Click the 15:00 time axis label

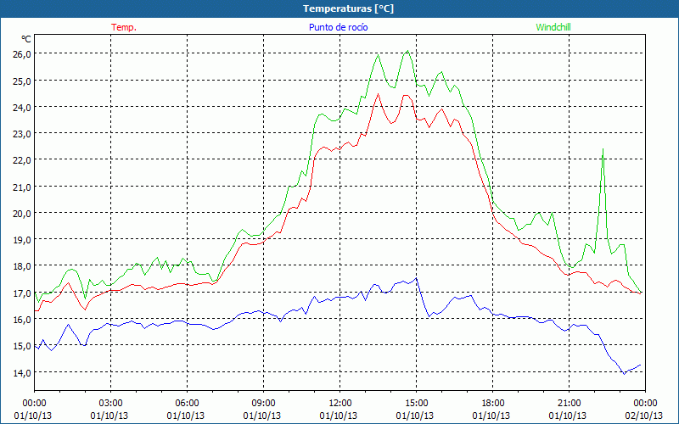pos(416,404)
